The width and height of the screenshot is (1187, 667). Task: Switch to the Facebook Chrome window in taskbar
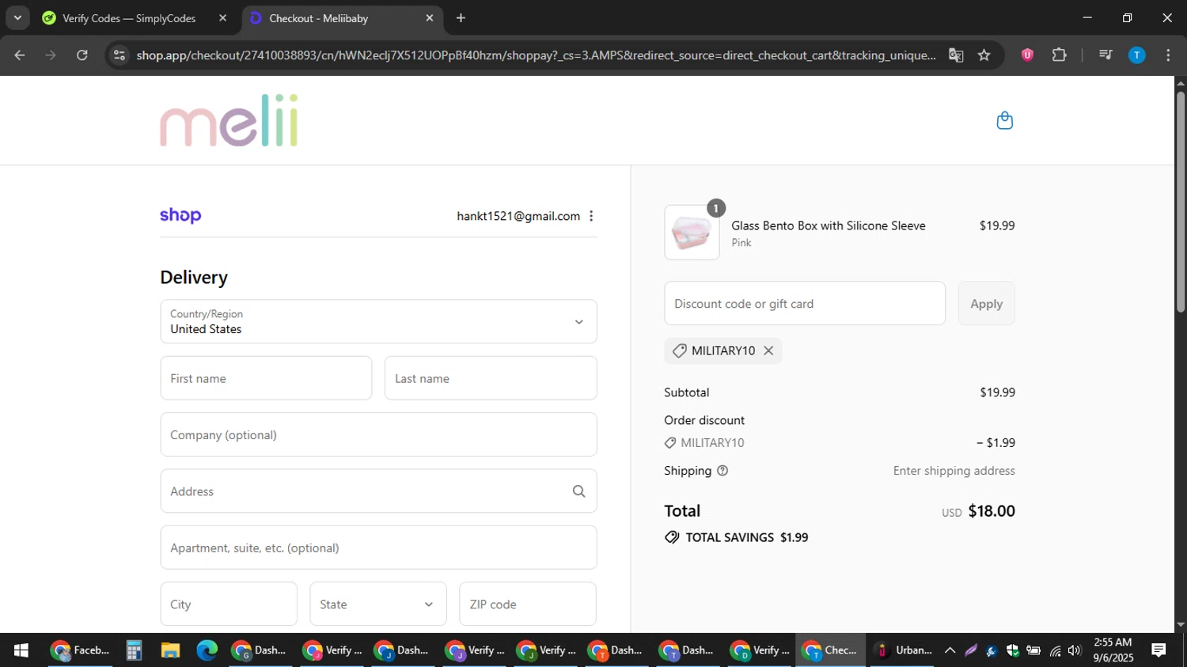point(80,650)
